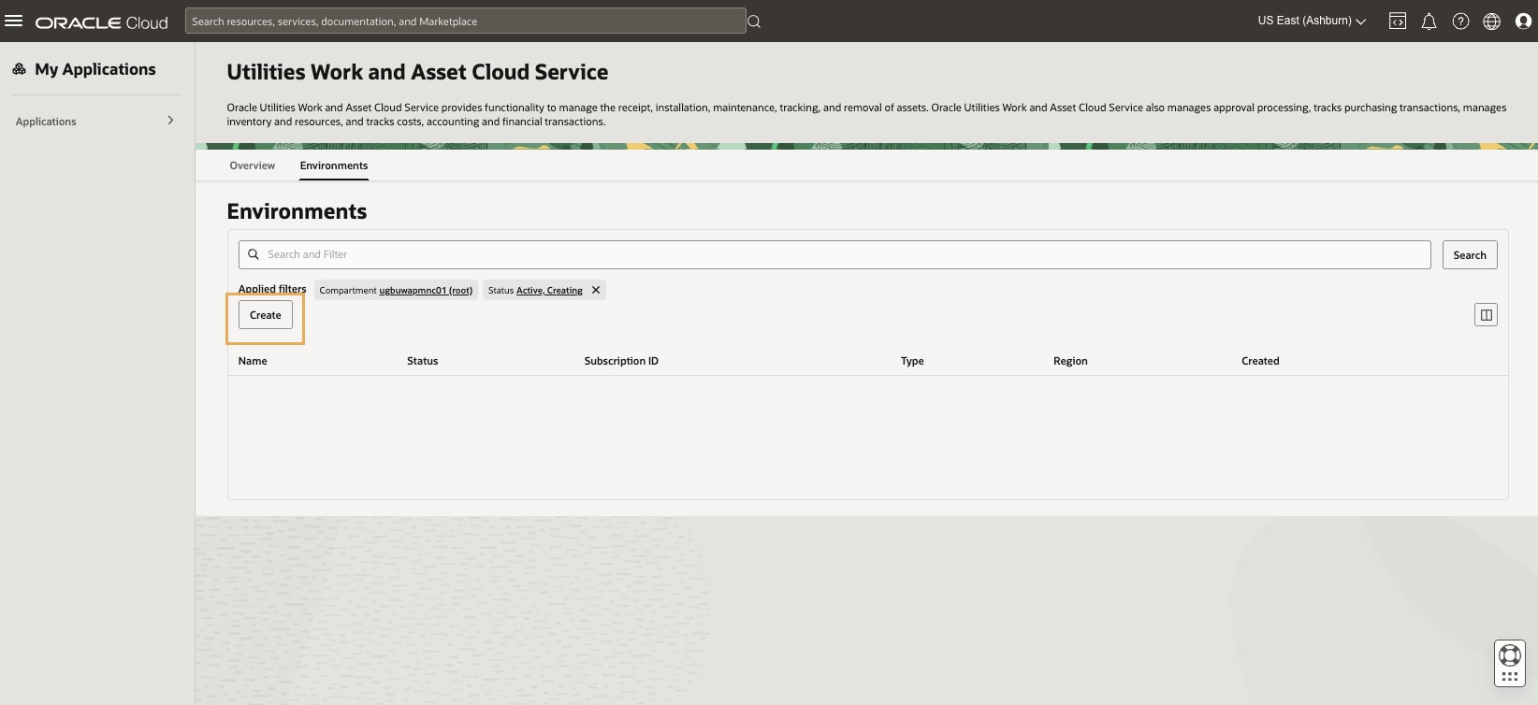
Task: Click the header search magnifier icon
Action: pyautogui.click(x=754, y=22)
